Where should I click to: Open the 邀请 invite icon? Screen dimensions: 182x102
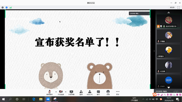coord(81,93)
